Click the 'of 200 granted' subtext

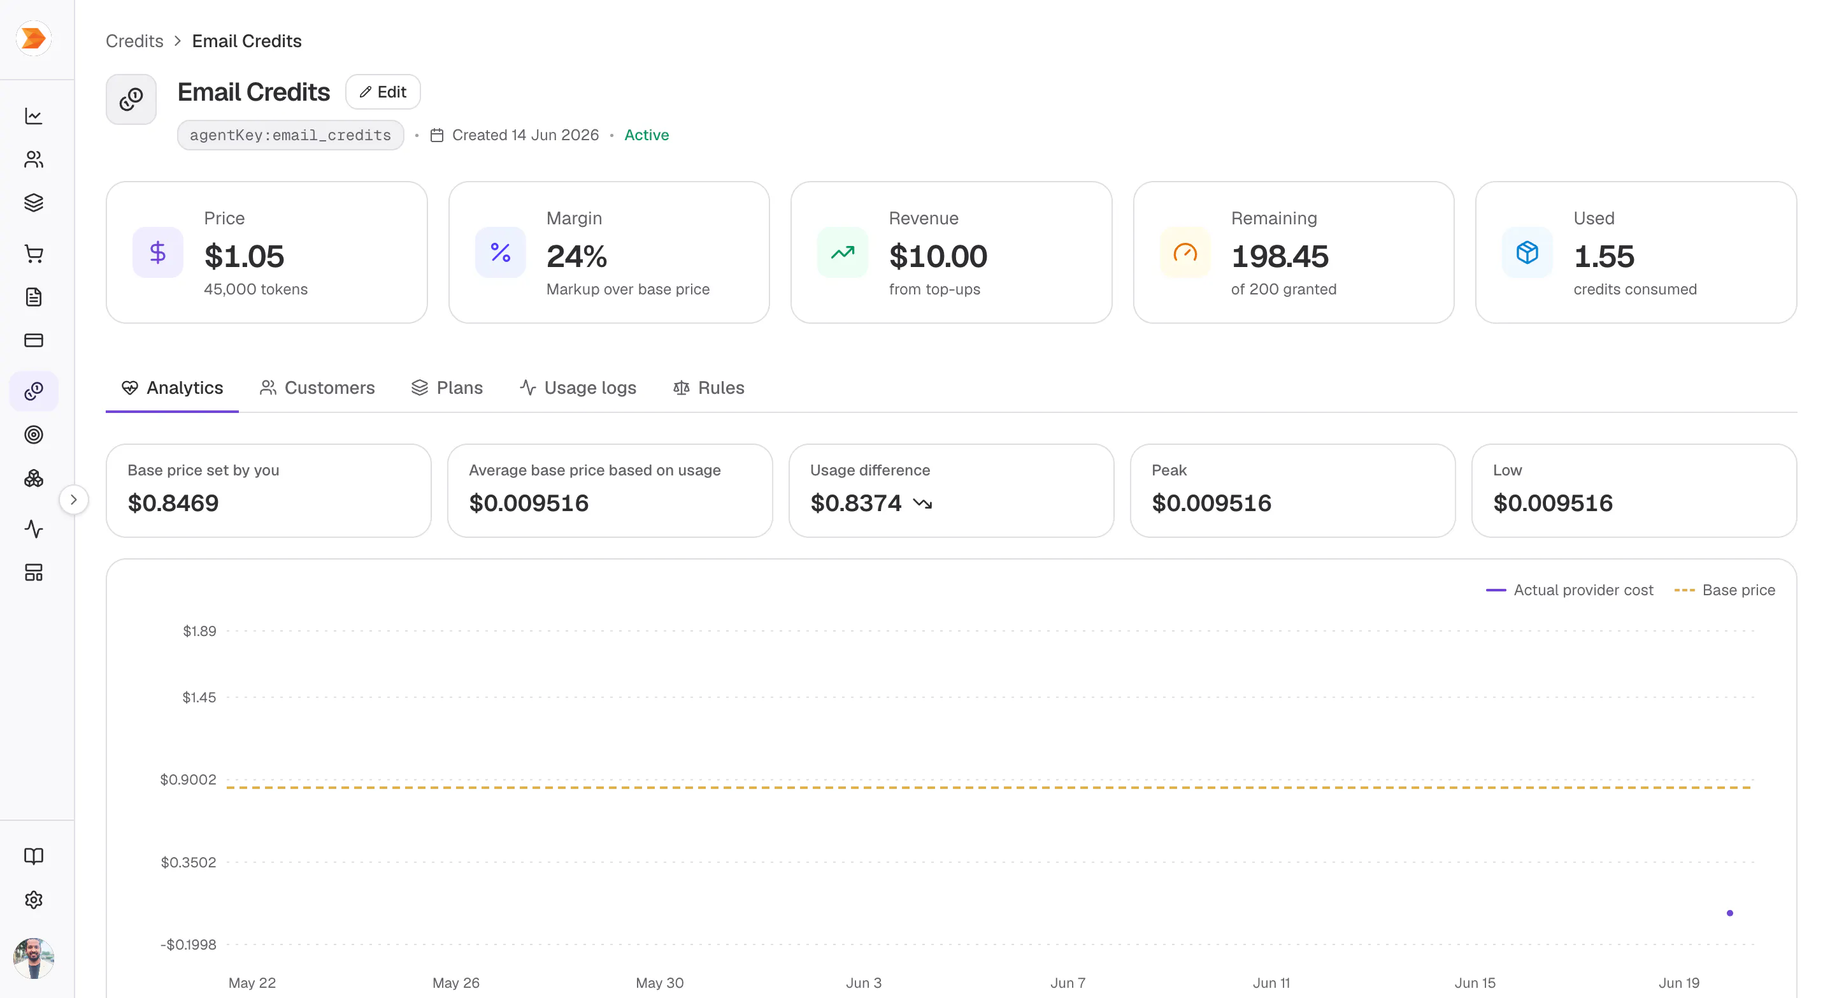coord(1283,289)
